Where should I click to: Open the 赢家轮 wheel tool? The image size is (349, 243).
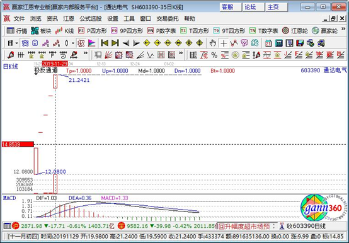[x=324, y=31]
